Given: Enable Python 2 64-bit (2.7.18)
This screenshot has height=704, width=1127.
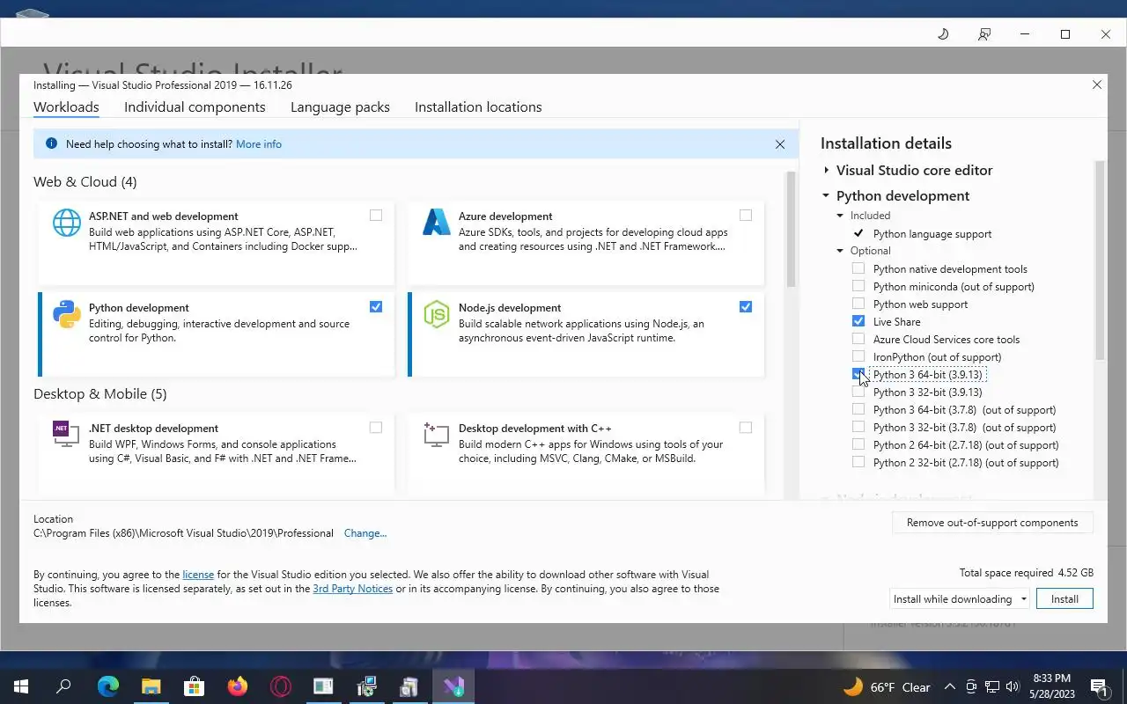Looking at the screenshot, I should (858, 444).
